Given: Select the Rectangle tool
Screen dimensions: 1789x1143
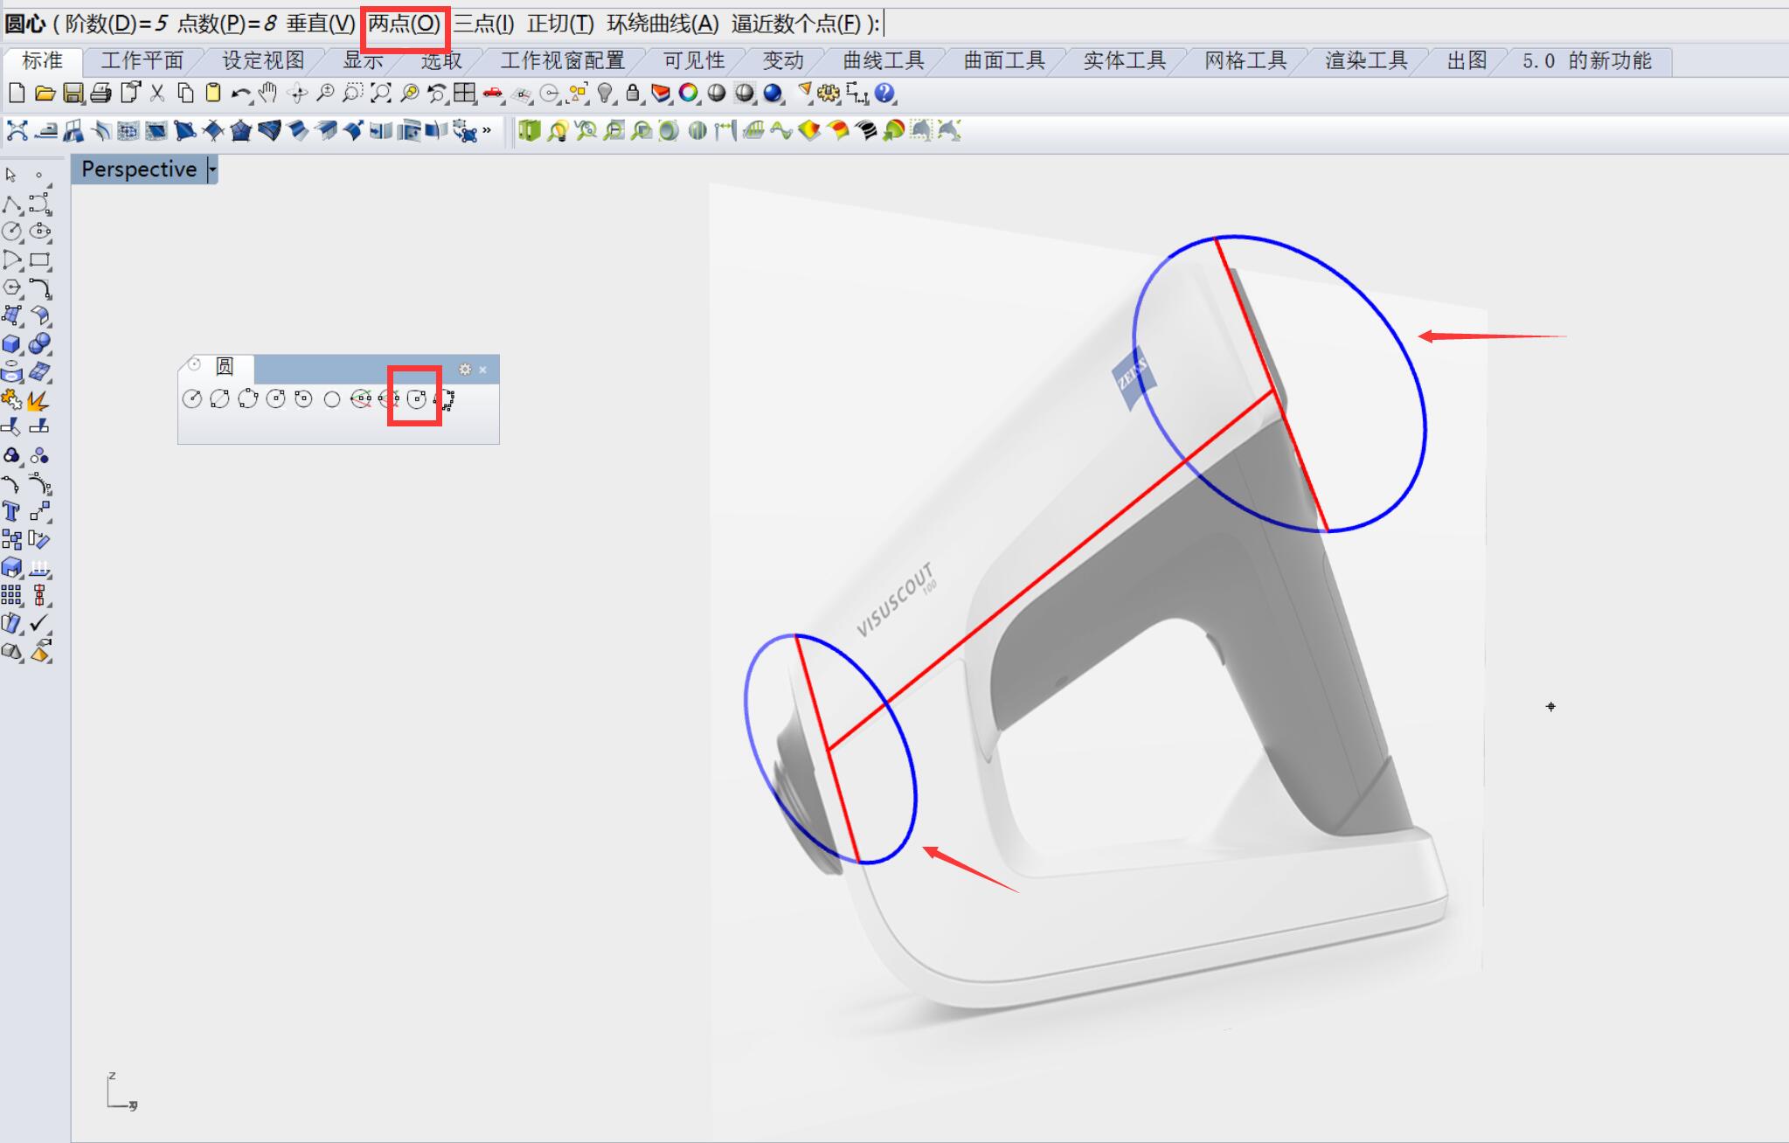Looking at the screenshot, I should pyautogui.click(x=39, y=260).
